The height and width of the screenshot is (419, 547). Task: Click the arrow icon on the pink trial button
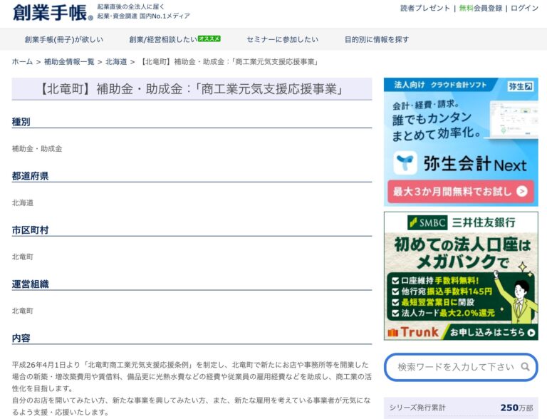click(522, 191)
